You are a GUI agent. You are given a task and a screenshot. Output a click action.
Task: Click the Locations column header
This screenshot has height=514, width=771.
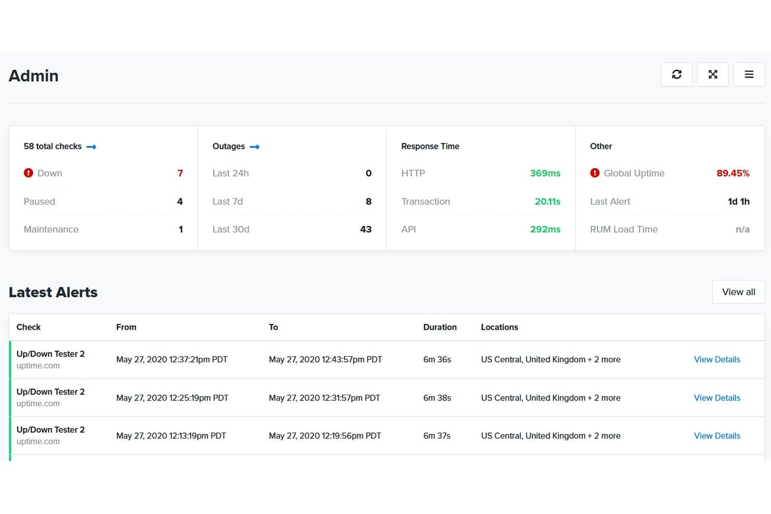click(x=500, y=327)
